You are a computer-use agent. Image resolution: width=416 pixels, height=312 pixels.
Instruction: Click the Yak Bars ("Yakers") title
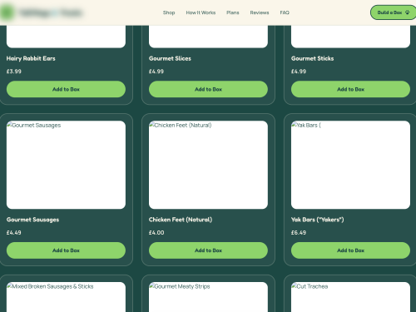[318, 220]
